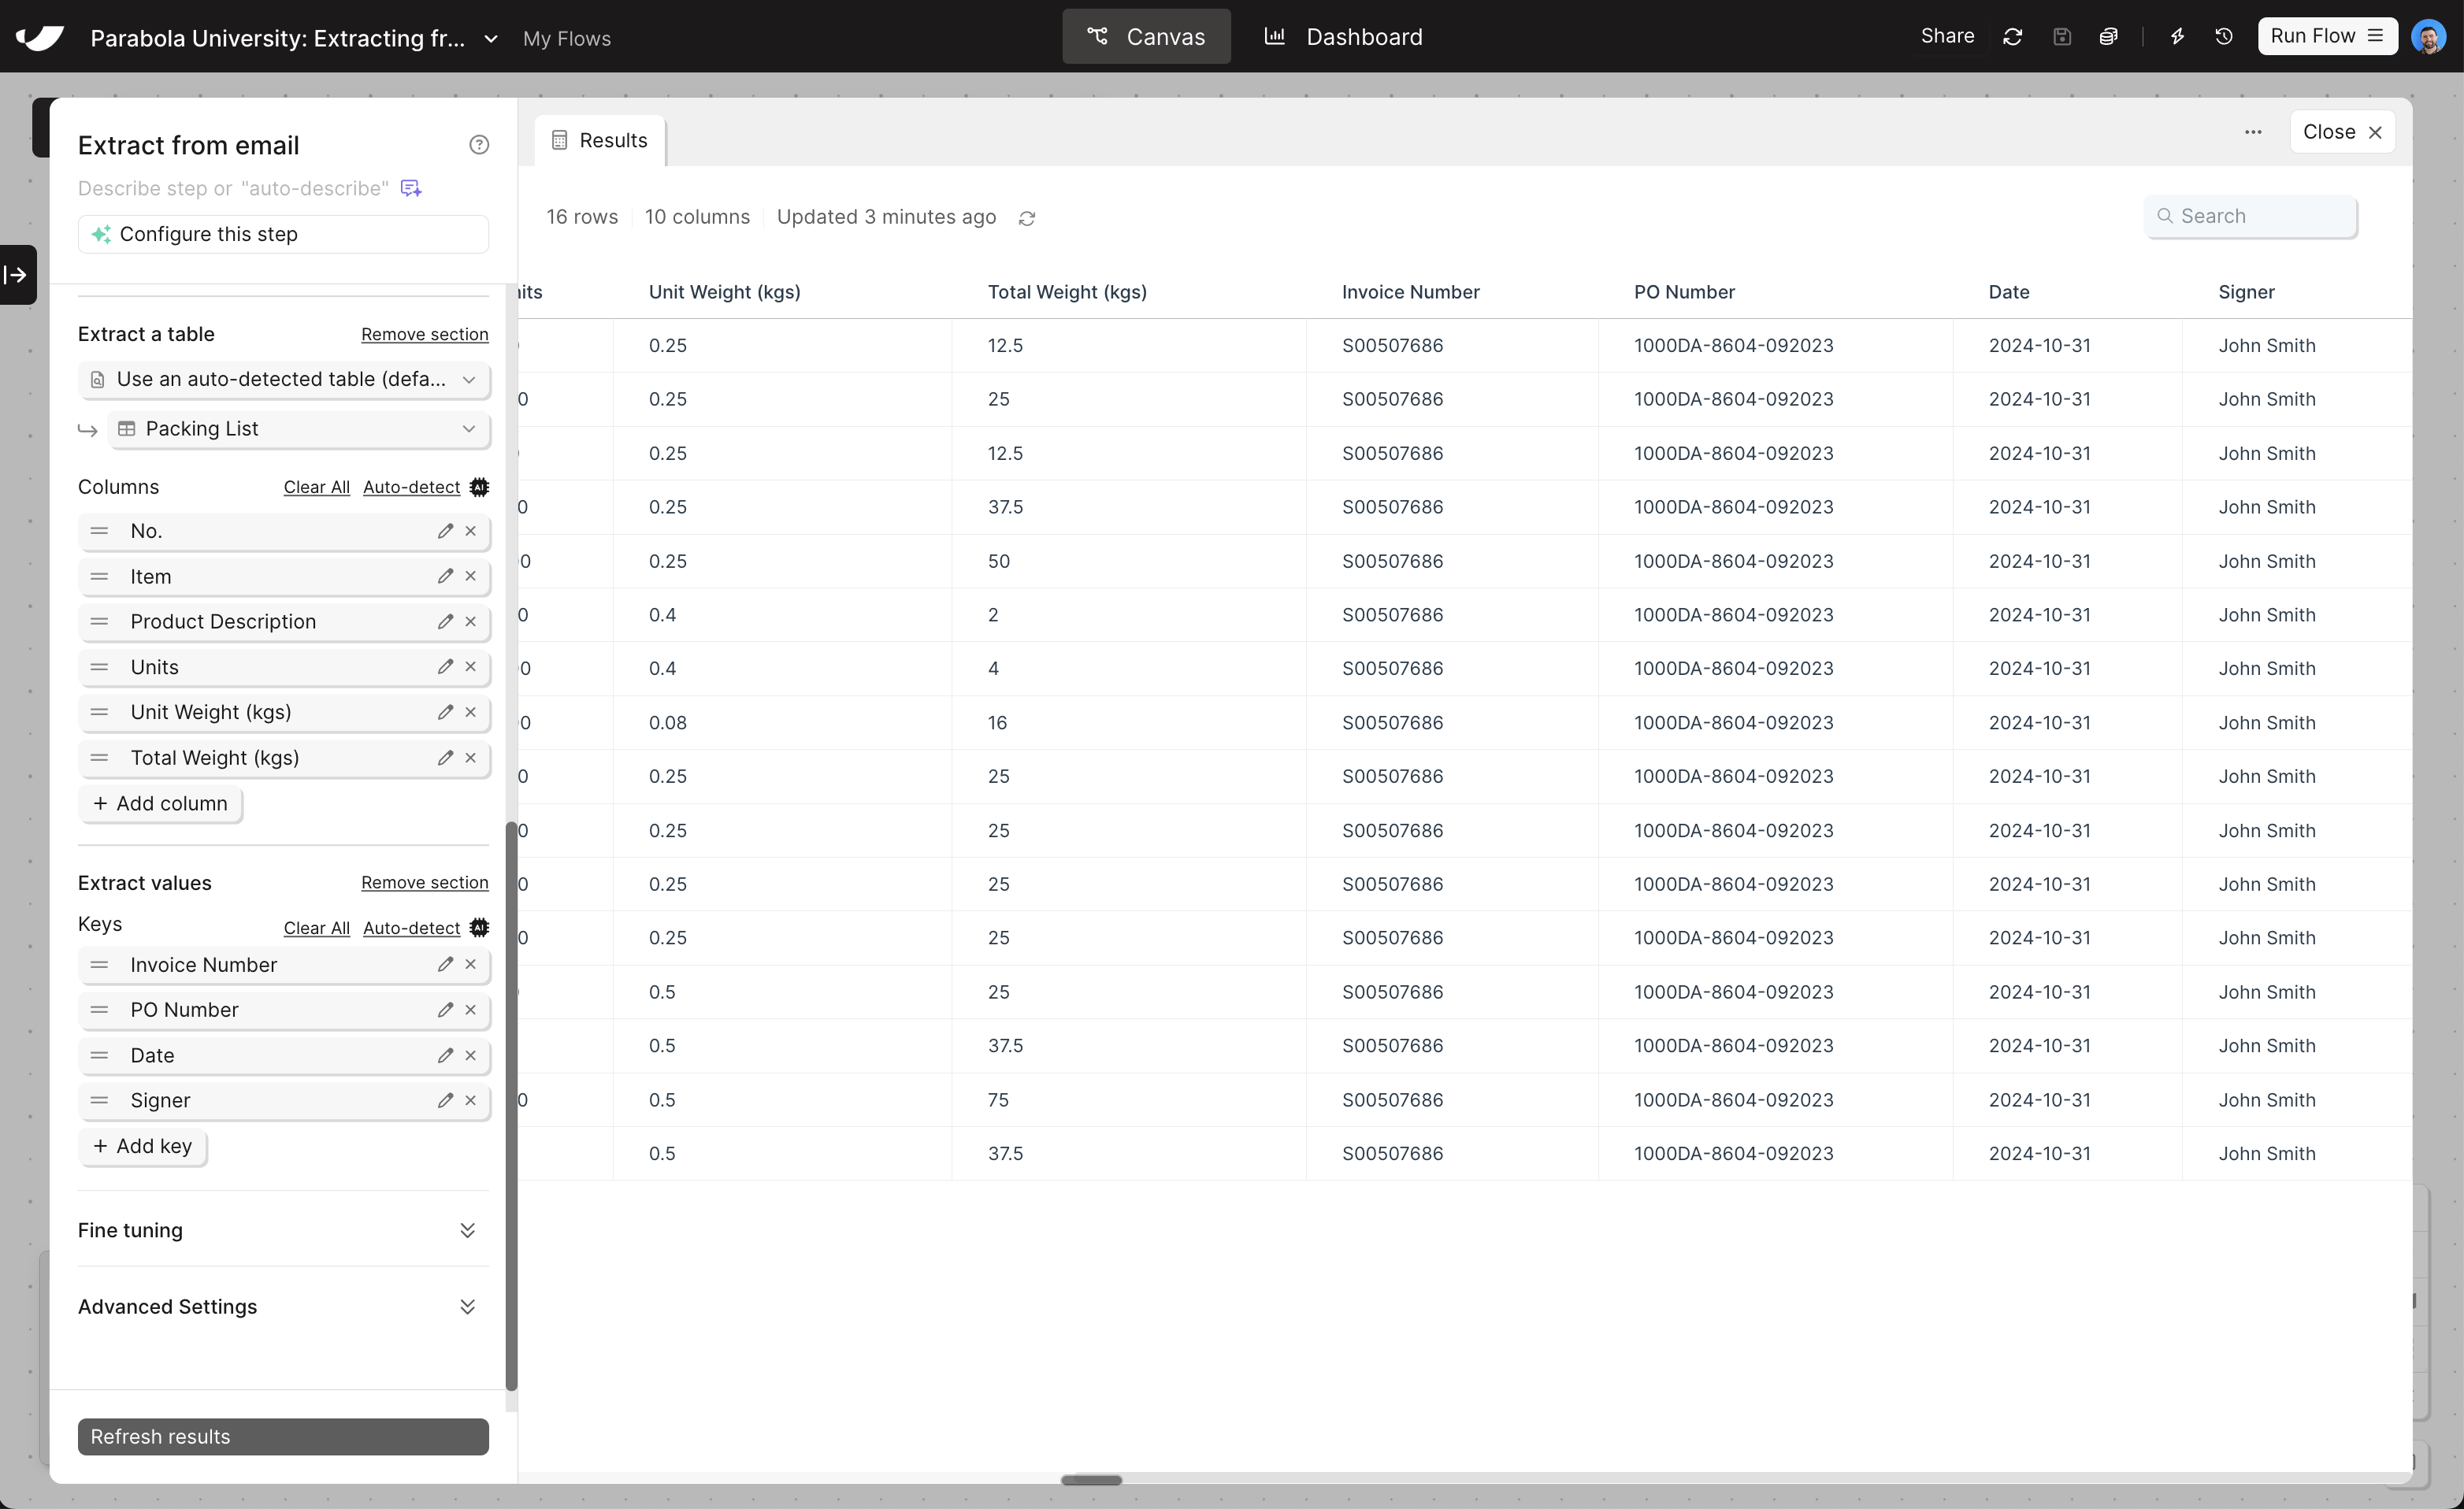The width and height of the screenshot is (2464, 1509).
Task: Click the refresh icon beside Updated timestamp
Action: (1026, 218)
